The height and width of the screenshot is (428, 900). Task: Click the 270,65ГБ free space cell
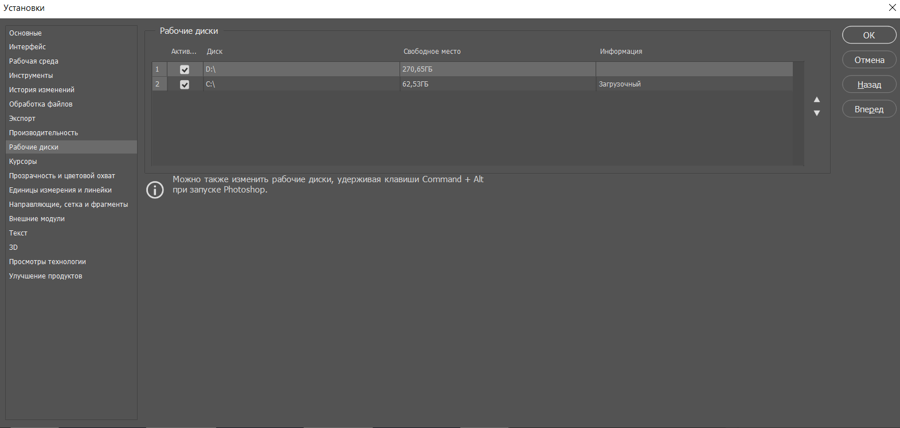498,69
